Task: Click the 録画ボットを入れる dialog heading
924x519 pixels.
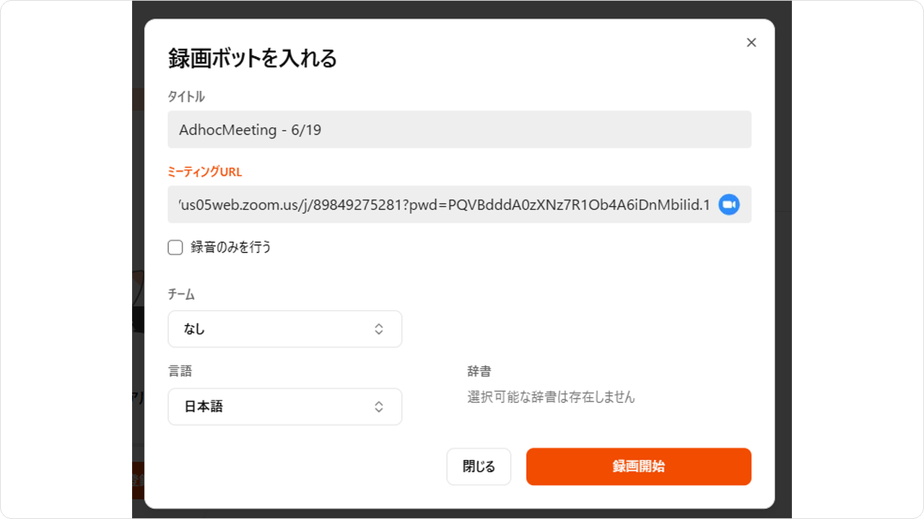Action: pos(253,58)
